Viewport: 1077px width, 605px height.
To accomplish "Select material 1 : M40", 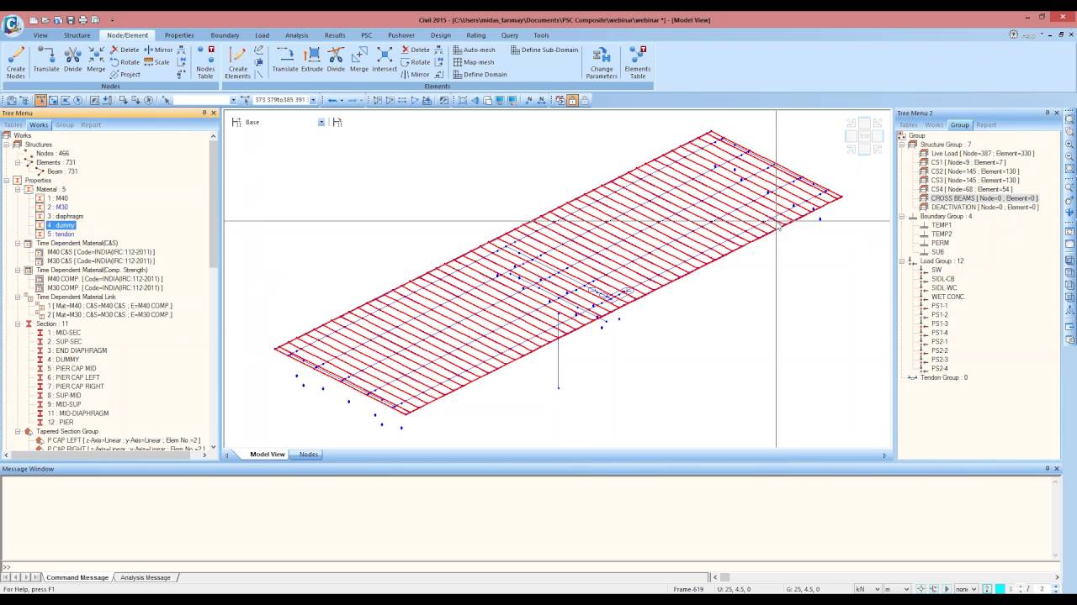I will (57, 198).
